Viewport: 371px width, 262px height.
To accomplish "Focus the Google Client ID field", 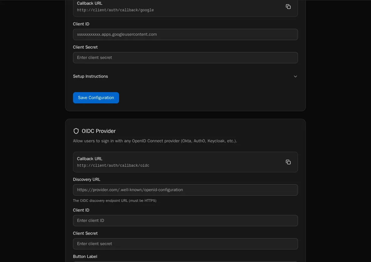I will pyautogui.click(x=185, y=34).
